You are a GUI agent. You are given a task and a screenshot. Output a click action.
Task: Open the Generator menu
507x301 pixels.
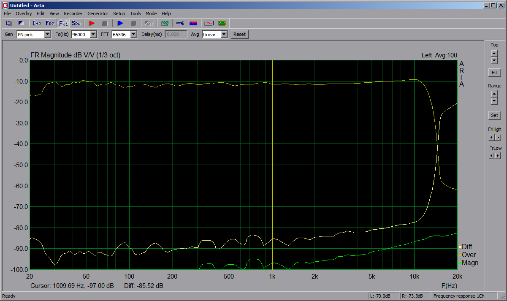tap(98, 14)
